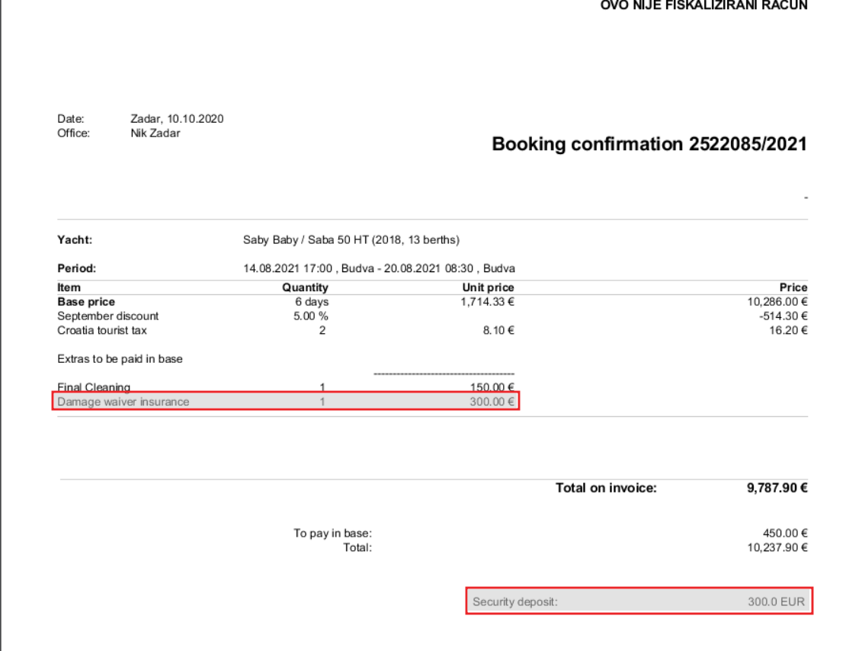This screenshot has width=846, height=651.
Task: Click the Croatia tourist tax item
Action: pyautogui.click(x=102, y=330)
